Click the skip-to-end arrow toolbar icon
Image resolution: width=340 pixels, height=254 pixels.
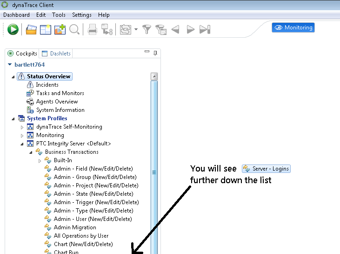(205, 29)
